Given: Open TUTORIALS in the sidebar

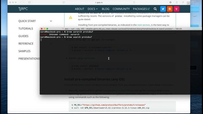Looking at the screenshot, I should tap(26, 28).
